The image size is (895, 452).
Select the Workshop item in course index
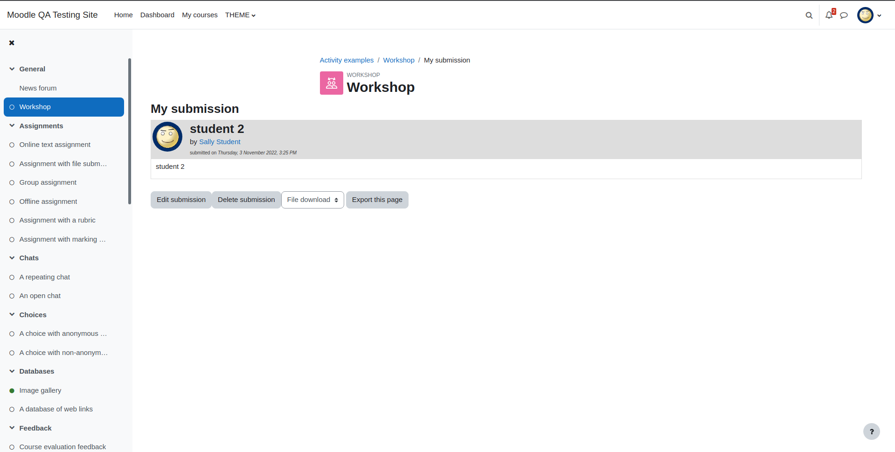click(64, 107)
